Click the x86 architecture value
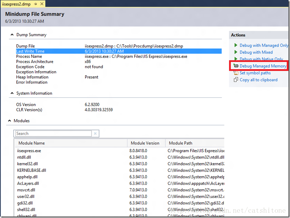This screenshot has height=218, width=290. point(88,62)
